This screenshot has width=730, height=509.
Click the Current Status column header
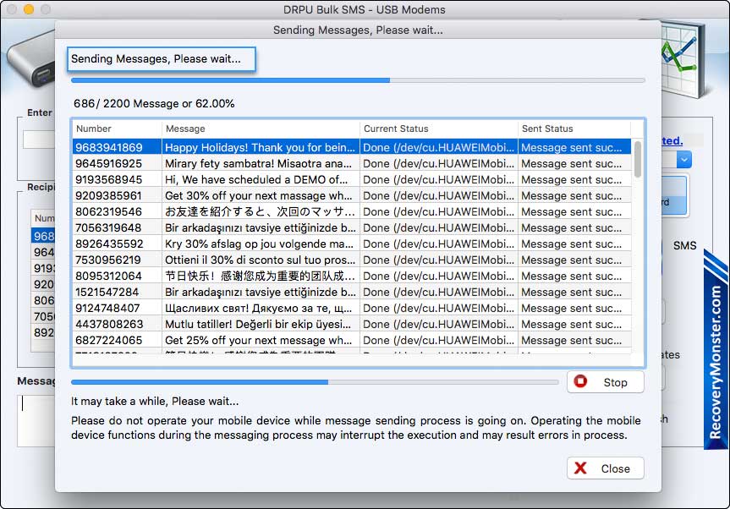coord(438,129)
